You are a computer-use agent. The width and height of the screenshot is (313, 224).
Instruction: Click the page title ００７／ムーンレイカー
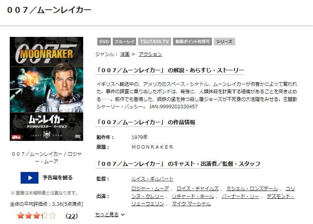[x=49, y=10]
